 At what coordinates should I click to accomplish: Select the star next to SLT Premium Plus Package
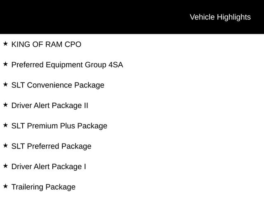(5, 125)
